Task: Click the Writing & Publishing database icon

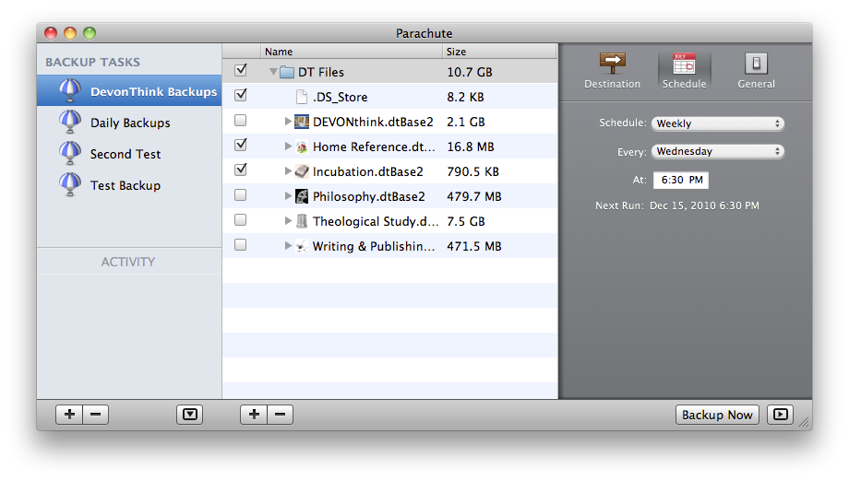Action: [x=302, y=246]
